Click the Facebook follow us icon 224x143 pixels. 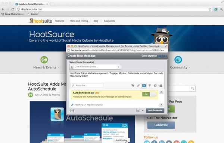coord(154,142)
